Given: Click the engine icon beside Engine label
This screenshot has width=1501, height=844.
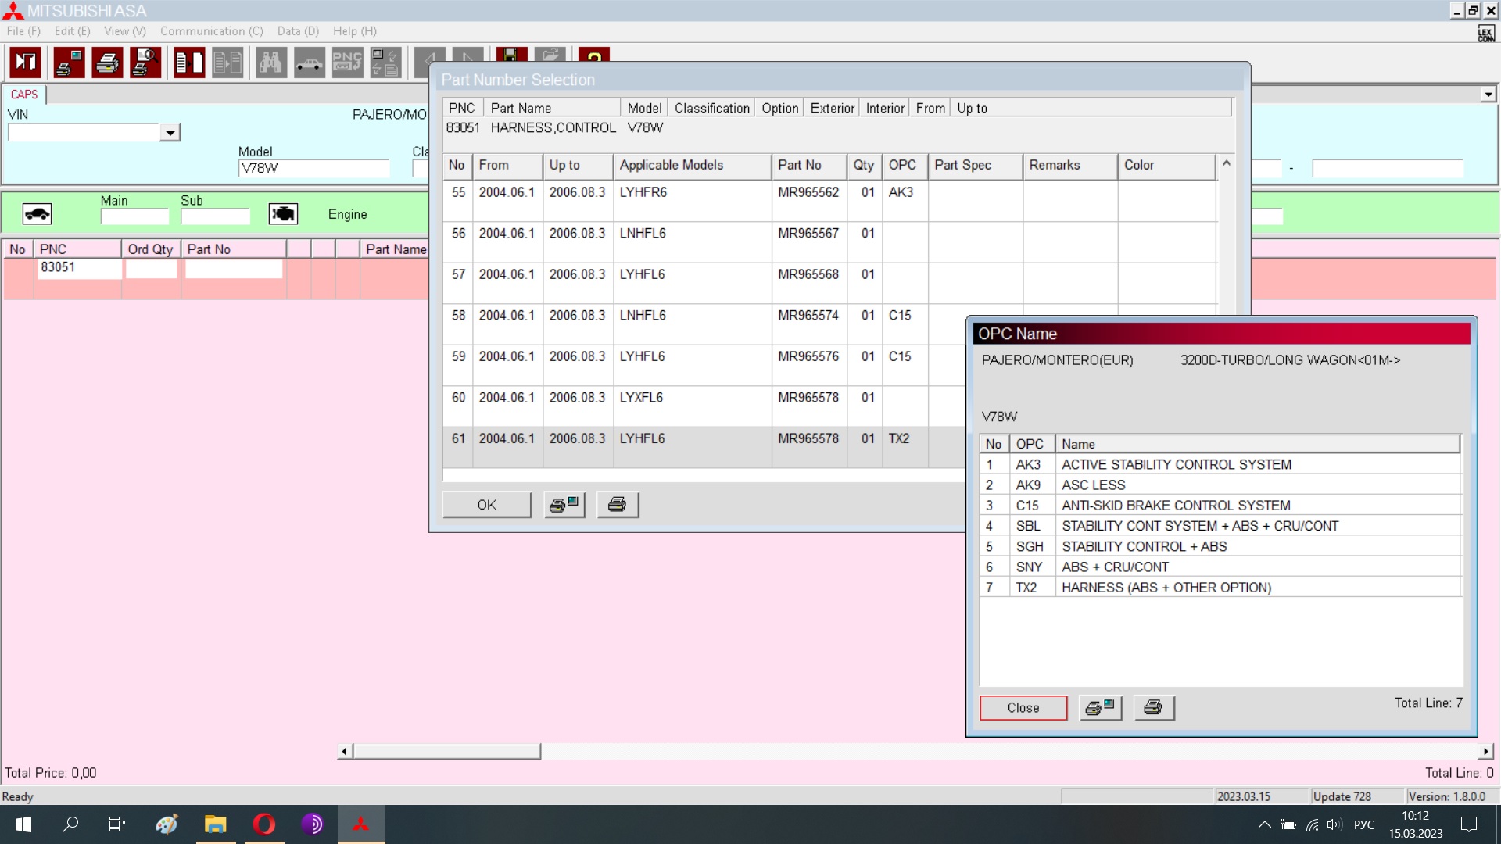Looking at the screenshot, I should (x=283, y=213).
